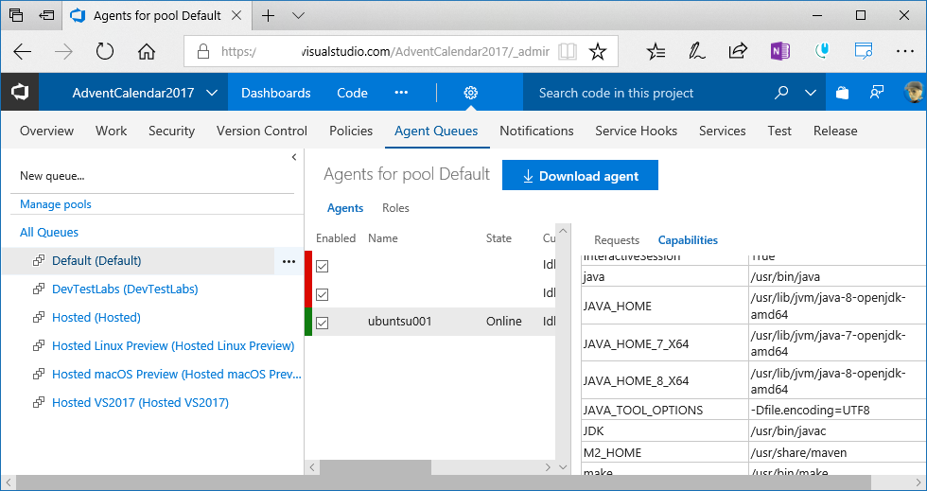The width and height of the screenshot is (927, 491).
Task: Click the JAVA_TOOL_OPTIONS capability name
Action: [642, 410]
